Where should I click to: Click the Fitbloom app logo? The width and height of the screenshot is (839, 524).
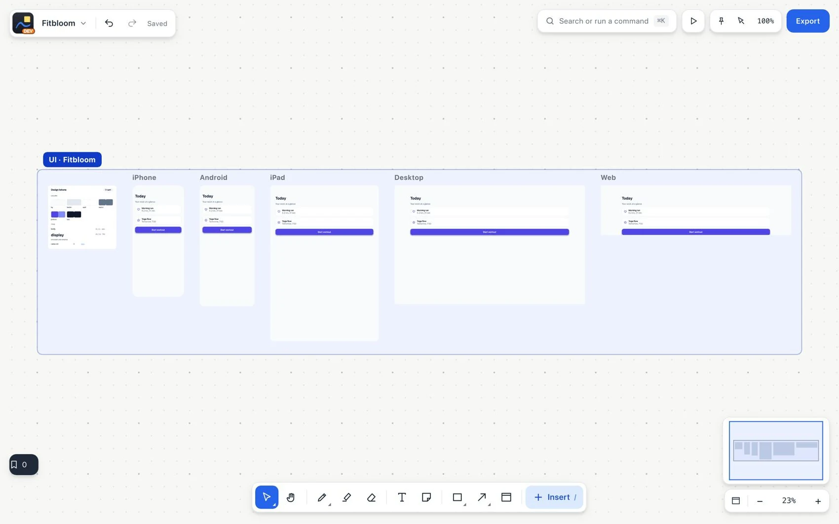tap(23, 23)
